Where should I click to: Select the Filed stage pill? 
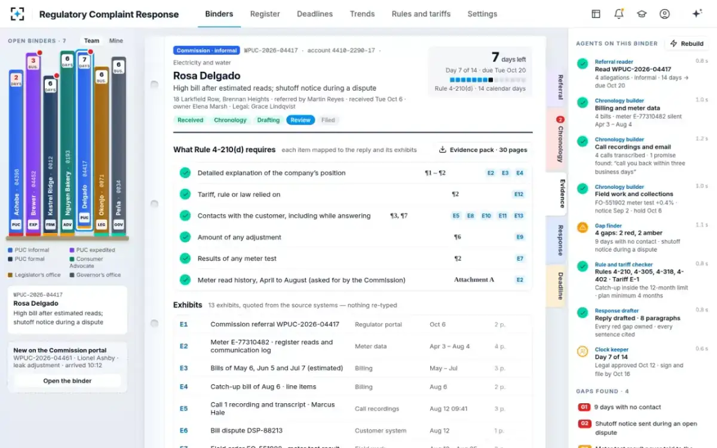(328, 120)
